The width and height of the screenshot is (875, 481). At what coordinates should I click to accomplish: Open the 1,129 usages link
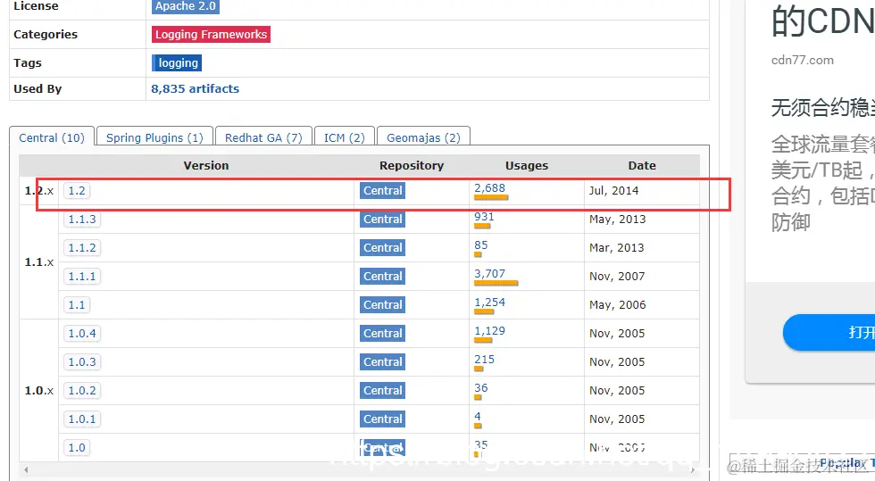(489, 330)
